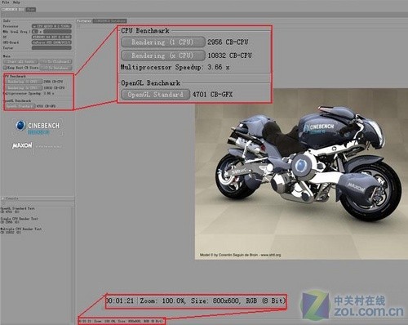Open the File menu

[6, 2]
